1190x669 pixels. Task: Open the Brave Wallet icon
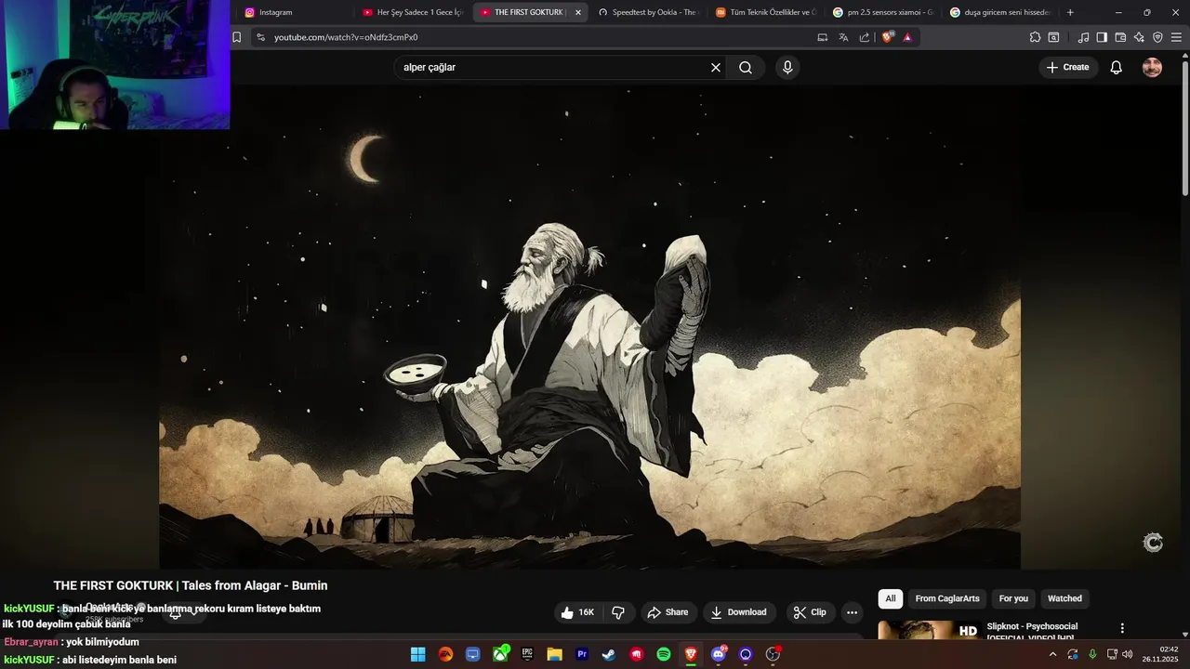click(1120, 37)
